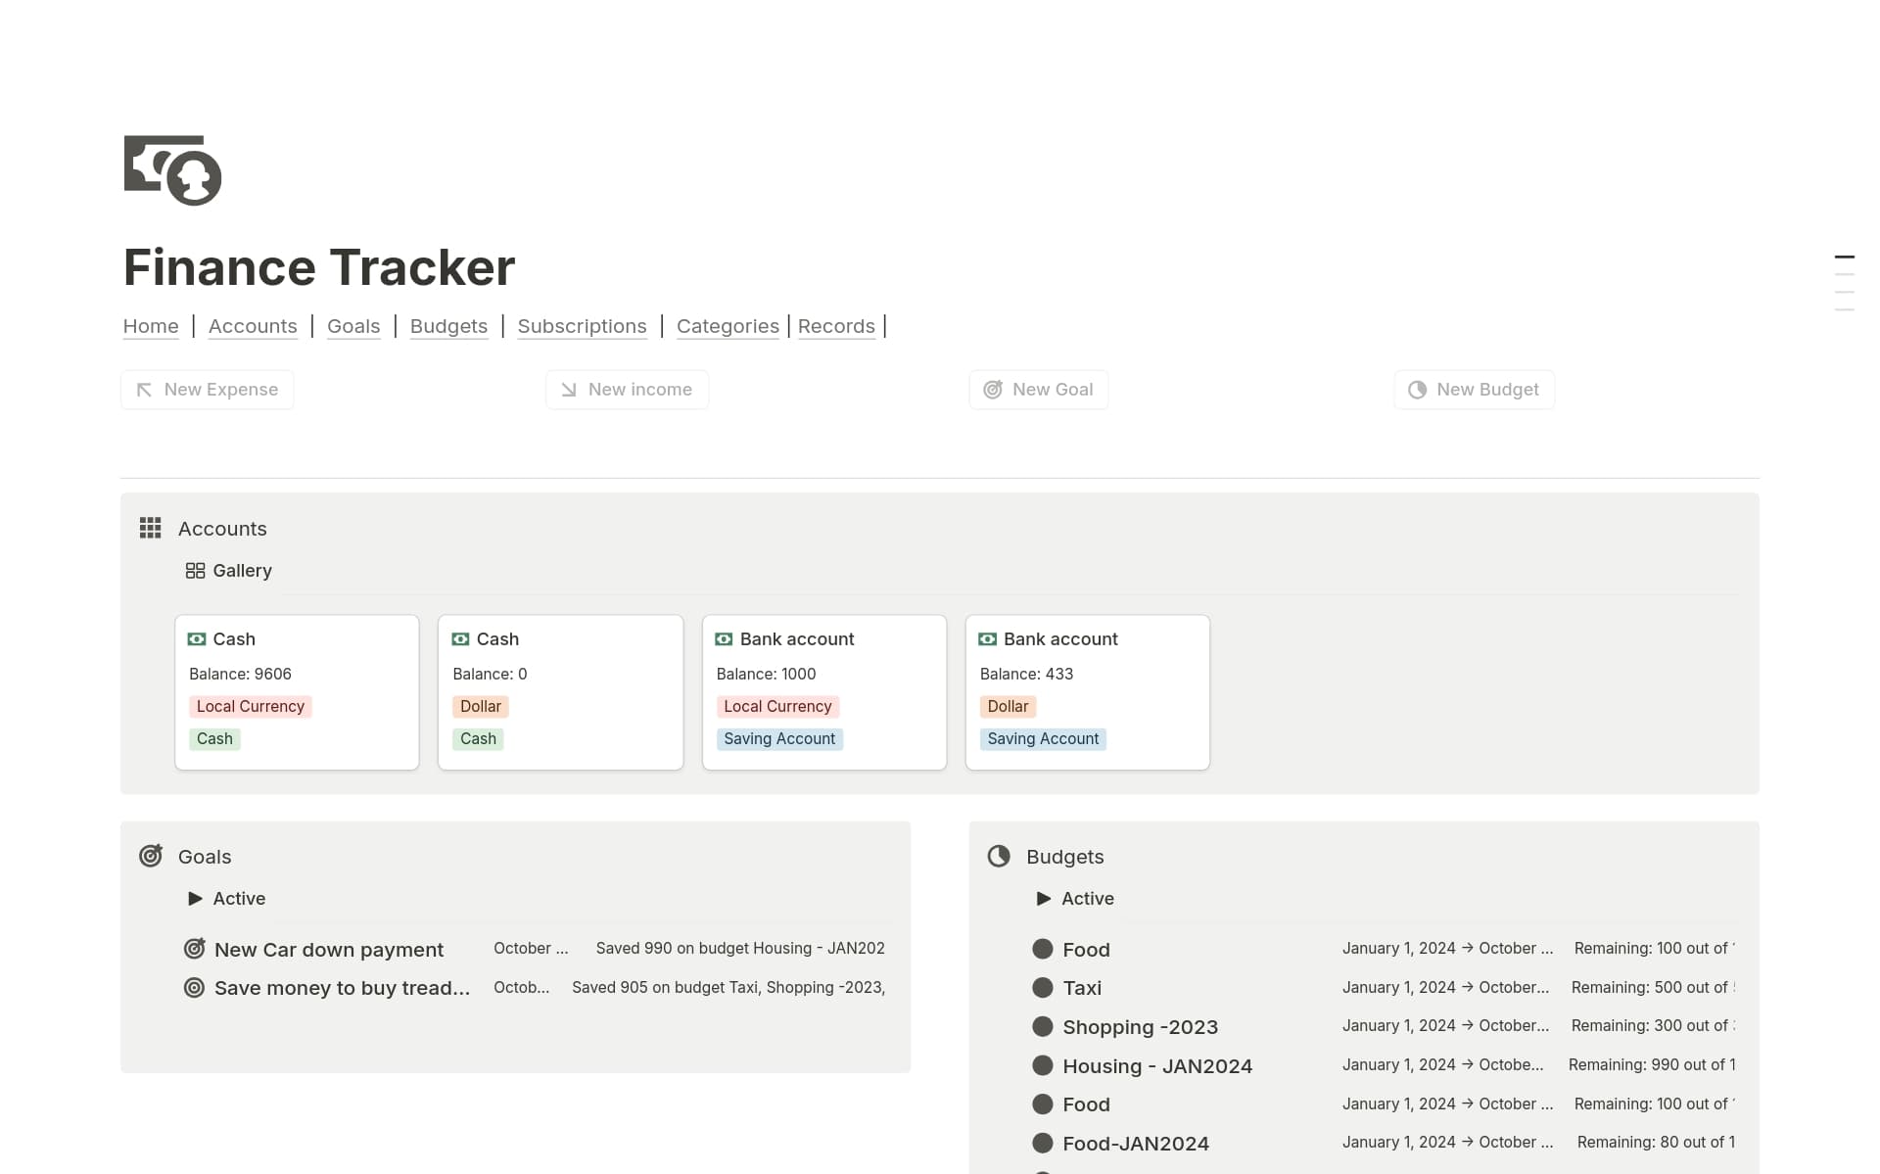Image resolution: width=1880 pixels, height=1174 pixels.
Task: Click Saving Account tag on Balance 1000 card
Action: [x=779, y=739]
